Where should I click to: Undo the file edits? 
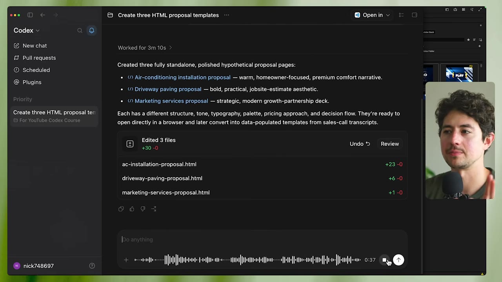(x=360, y=144)
